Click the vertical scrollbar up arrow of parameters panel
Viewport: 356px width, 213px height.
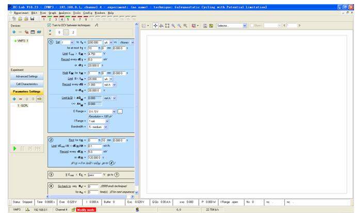tap(136, 24)
